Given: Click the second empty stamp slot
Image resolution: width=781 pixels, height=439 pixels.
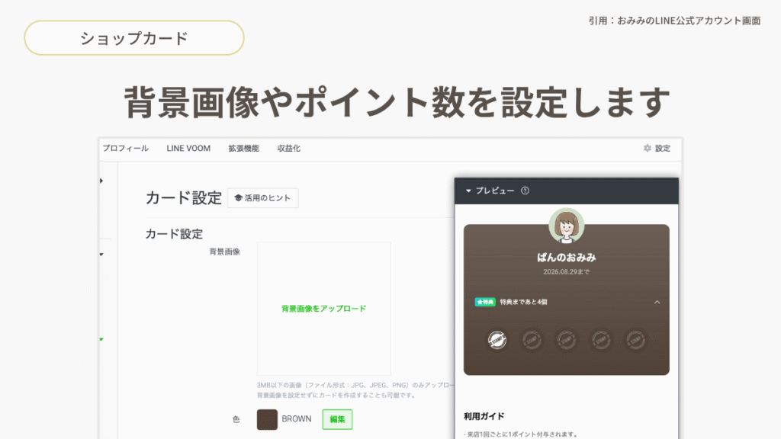Looking at the screenshot, I should tap(532, 340).
